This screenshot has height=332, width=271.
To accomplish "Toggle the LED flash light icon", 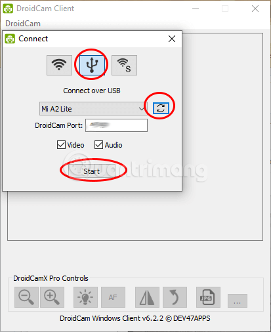I will coord(85,297).
